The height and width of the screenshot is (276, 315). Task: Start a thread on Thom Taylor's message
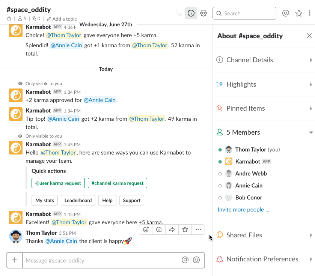tap(159, 229)
